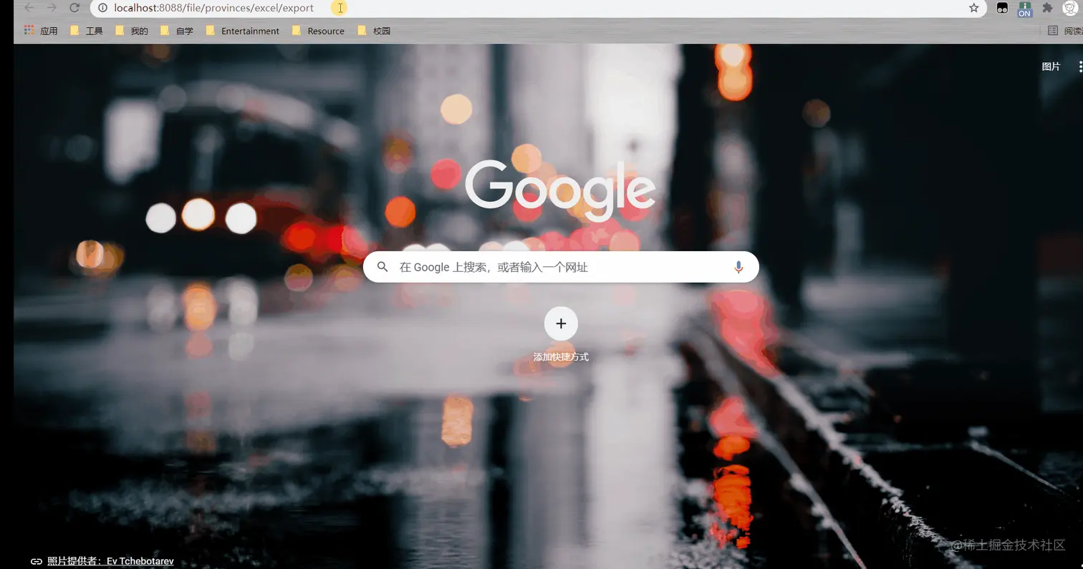Open the 应用 apps shortcut
Screen dimensions: 1083x569
coord(41,31)
